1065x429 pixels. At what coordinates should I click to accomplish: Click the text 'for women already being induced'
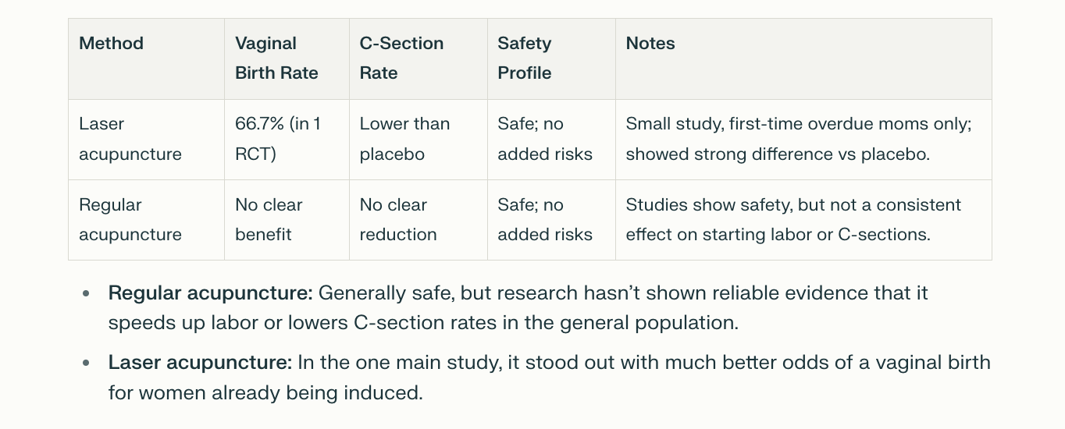pyautogui.click(x=265, y=392)
